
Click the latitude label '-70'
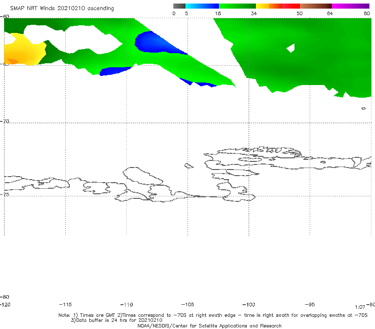click(x=5, y=121)
